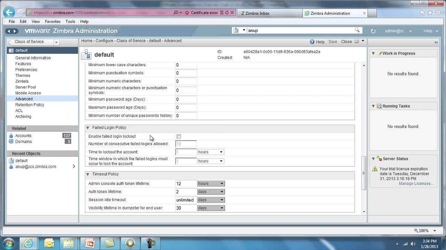446x250 pixels.
Task: Open Visibility lifetime in dumpster units dropdown
Action: [222, 208]
